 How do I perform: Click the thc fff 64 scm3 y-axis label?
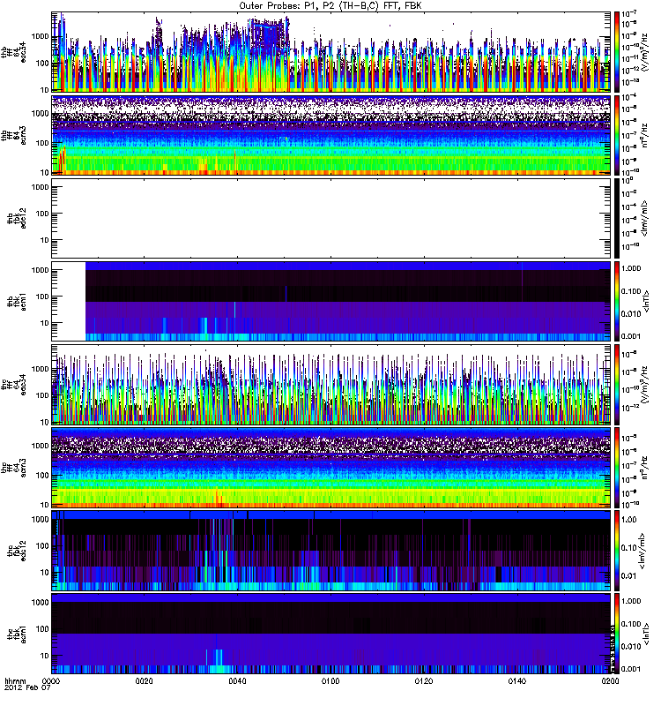pyautogui.click(x=13, y=468)
